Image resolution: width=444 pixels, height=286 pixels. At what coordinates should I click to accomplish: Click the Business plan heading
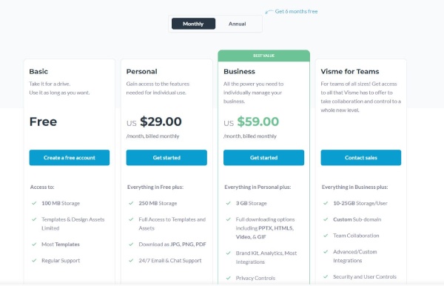[x=239, y=71]
